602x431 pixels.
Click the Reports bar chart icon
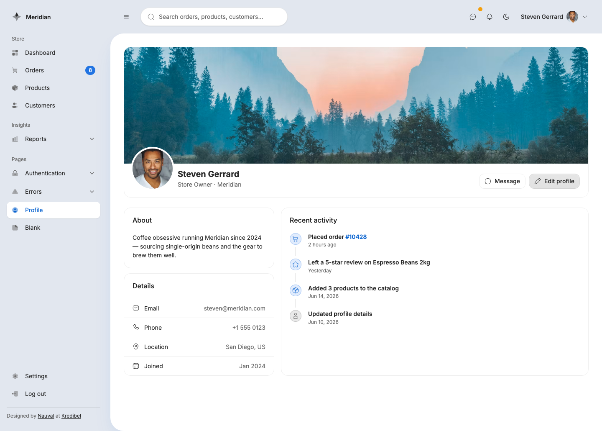(15, 139)
